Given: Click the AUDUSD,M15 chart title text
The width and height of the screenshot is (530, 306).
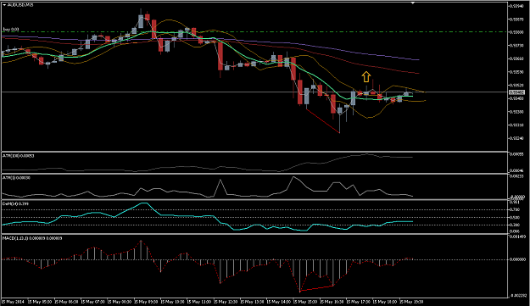Looking at the screenshot, I should [20, 5].
